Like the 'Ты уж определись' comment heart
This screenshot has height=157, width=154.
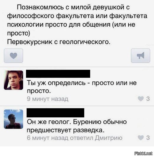tap(141, 99)
